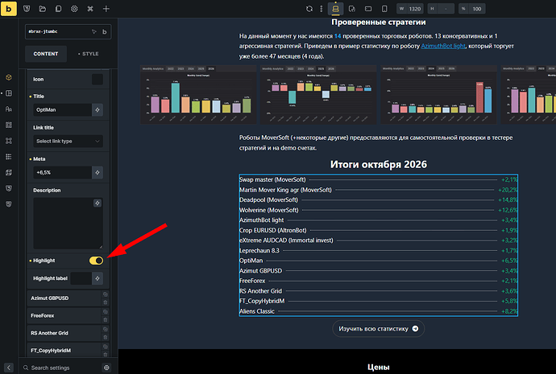
Task: Open the settings gear in top toolbar
Action: point(74,9)
